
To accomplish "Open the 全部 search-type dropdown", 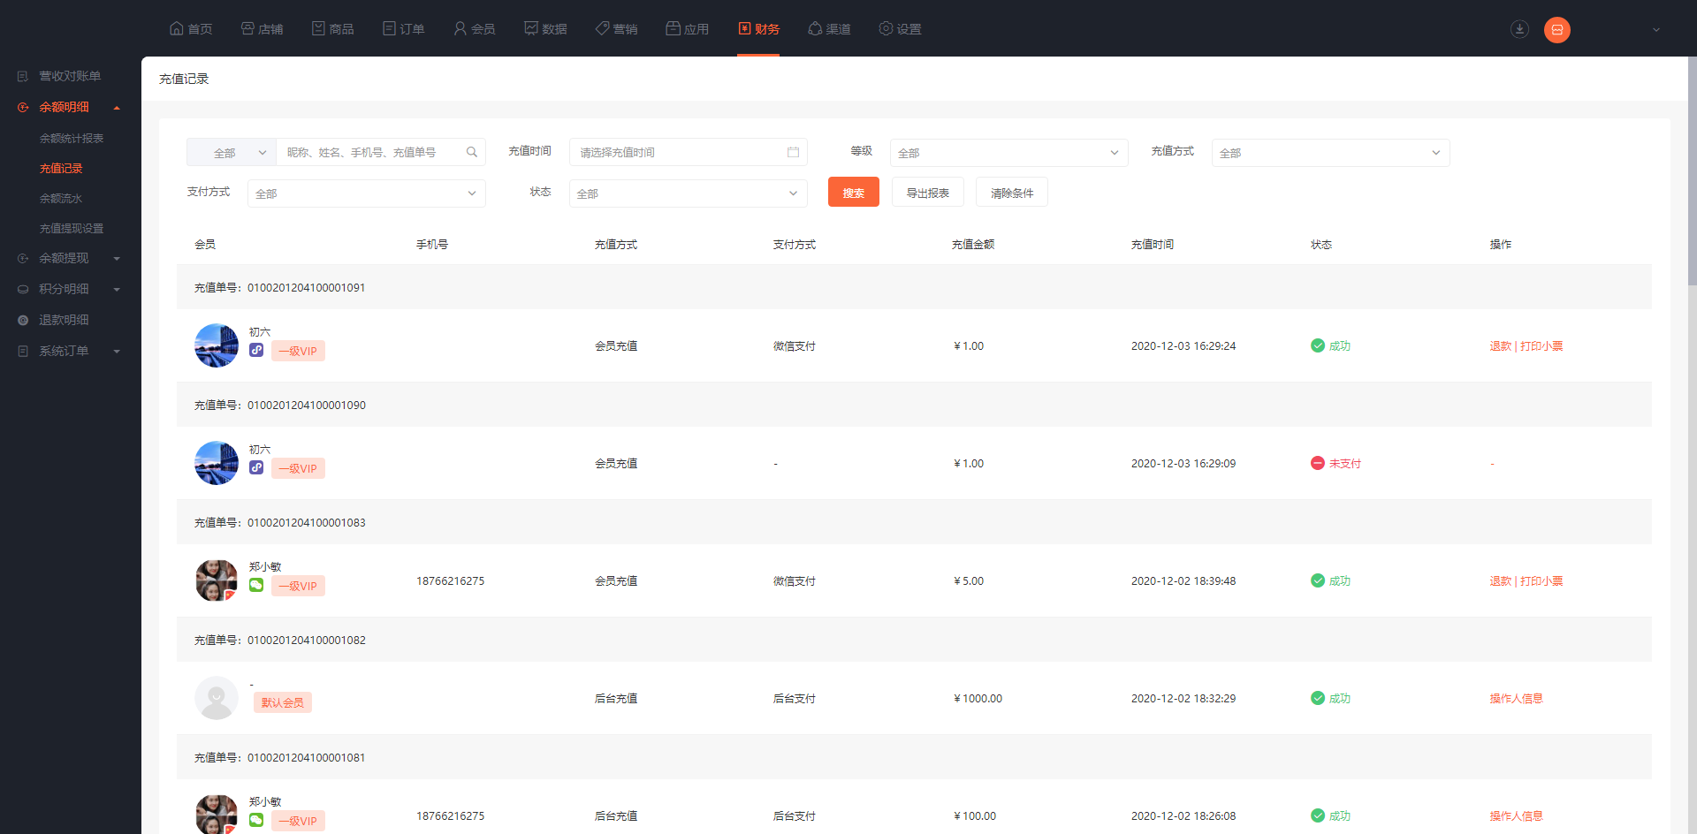I will tap(232, 152).
